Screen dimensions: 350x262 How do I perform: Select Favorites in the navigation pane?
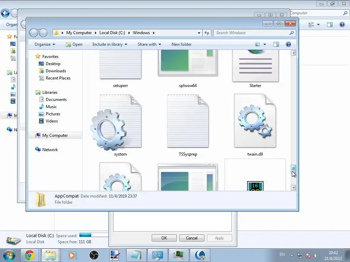click(x=50, y=57)
